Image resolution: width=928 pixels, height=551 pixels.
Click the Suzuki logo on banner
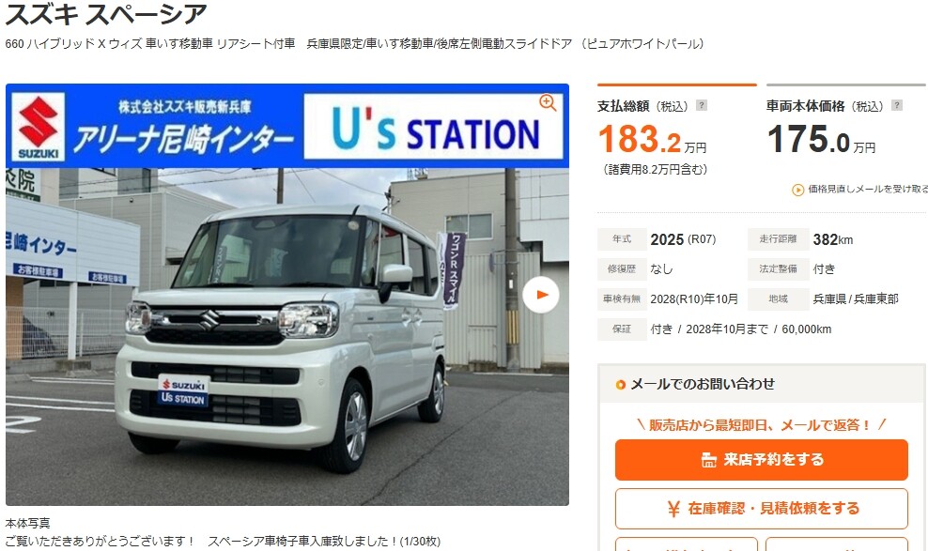pos(39,127)
